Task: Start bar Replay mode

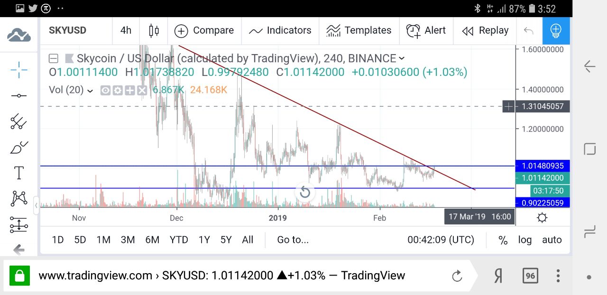Action: (485, 31)
